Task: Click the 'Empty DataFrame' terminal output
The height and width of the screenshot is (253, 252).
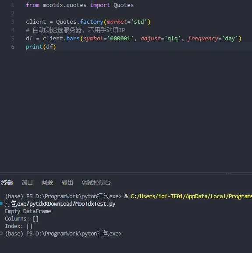Action: (28, 211)
